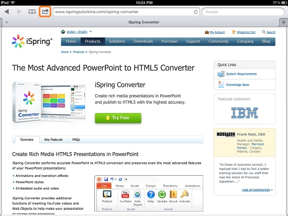This screenshot has width=288, height=216.
Task: Open a new tab with plus button
Action: coord(283,22)
